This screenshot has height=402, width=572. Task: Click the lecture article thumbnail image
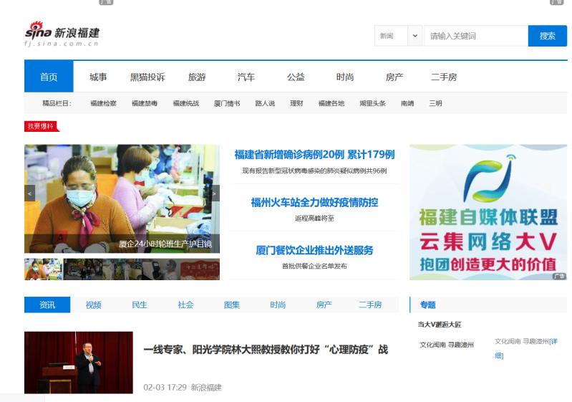click(x=78, y=362)
